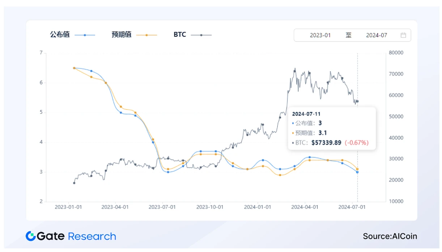442x252 pixels.
Task: Click the 80000 right axis label
Action: tap(395, 53)
